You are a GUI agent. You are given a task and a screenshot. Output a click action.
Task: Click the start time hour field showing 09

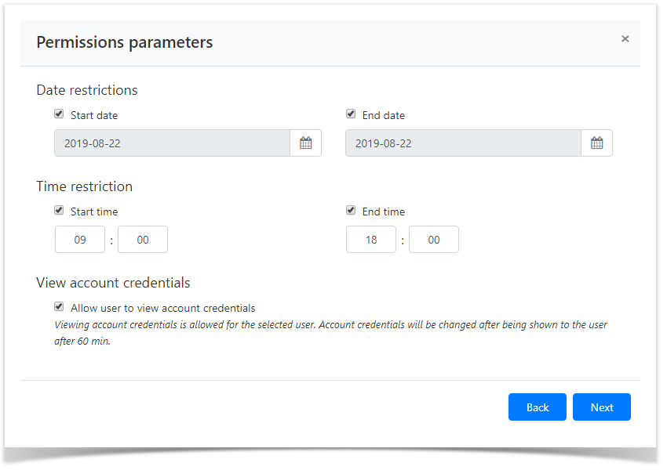click(79, 239)
